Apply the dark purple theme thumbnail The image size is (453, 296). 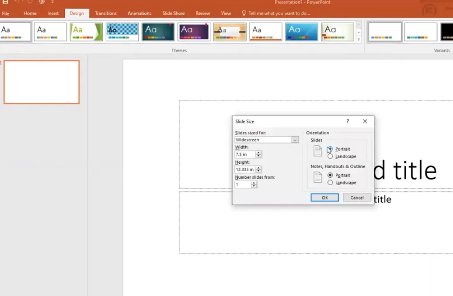coord(194,32)
